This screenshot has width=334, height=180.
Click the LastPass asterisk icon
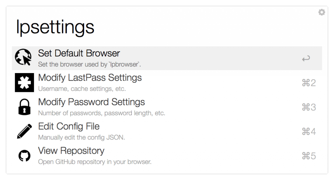[x=23, y=83]
